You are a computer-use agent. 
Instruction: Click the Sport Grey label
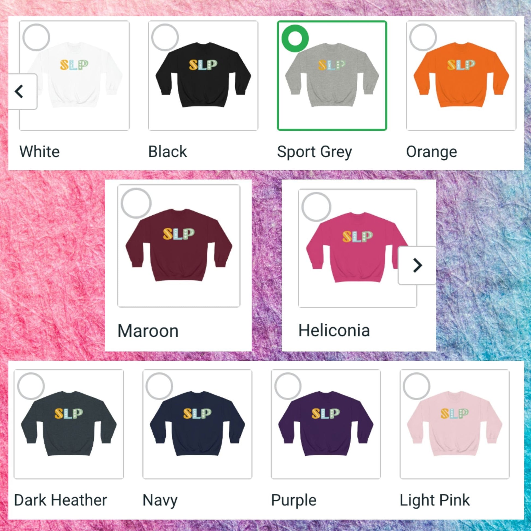(x=314, y=152)
